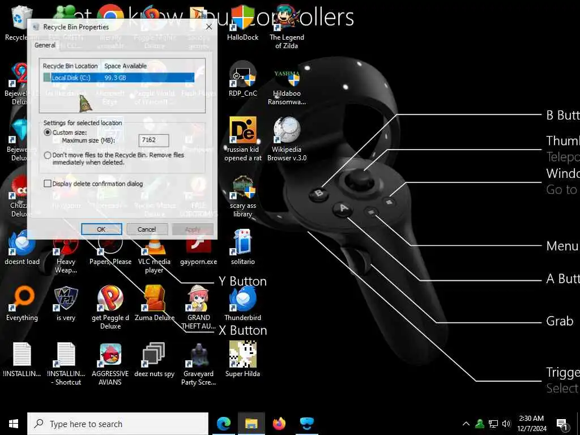Launch the RDP_CnC desktop icon

tap(242, 79)
